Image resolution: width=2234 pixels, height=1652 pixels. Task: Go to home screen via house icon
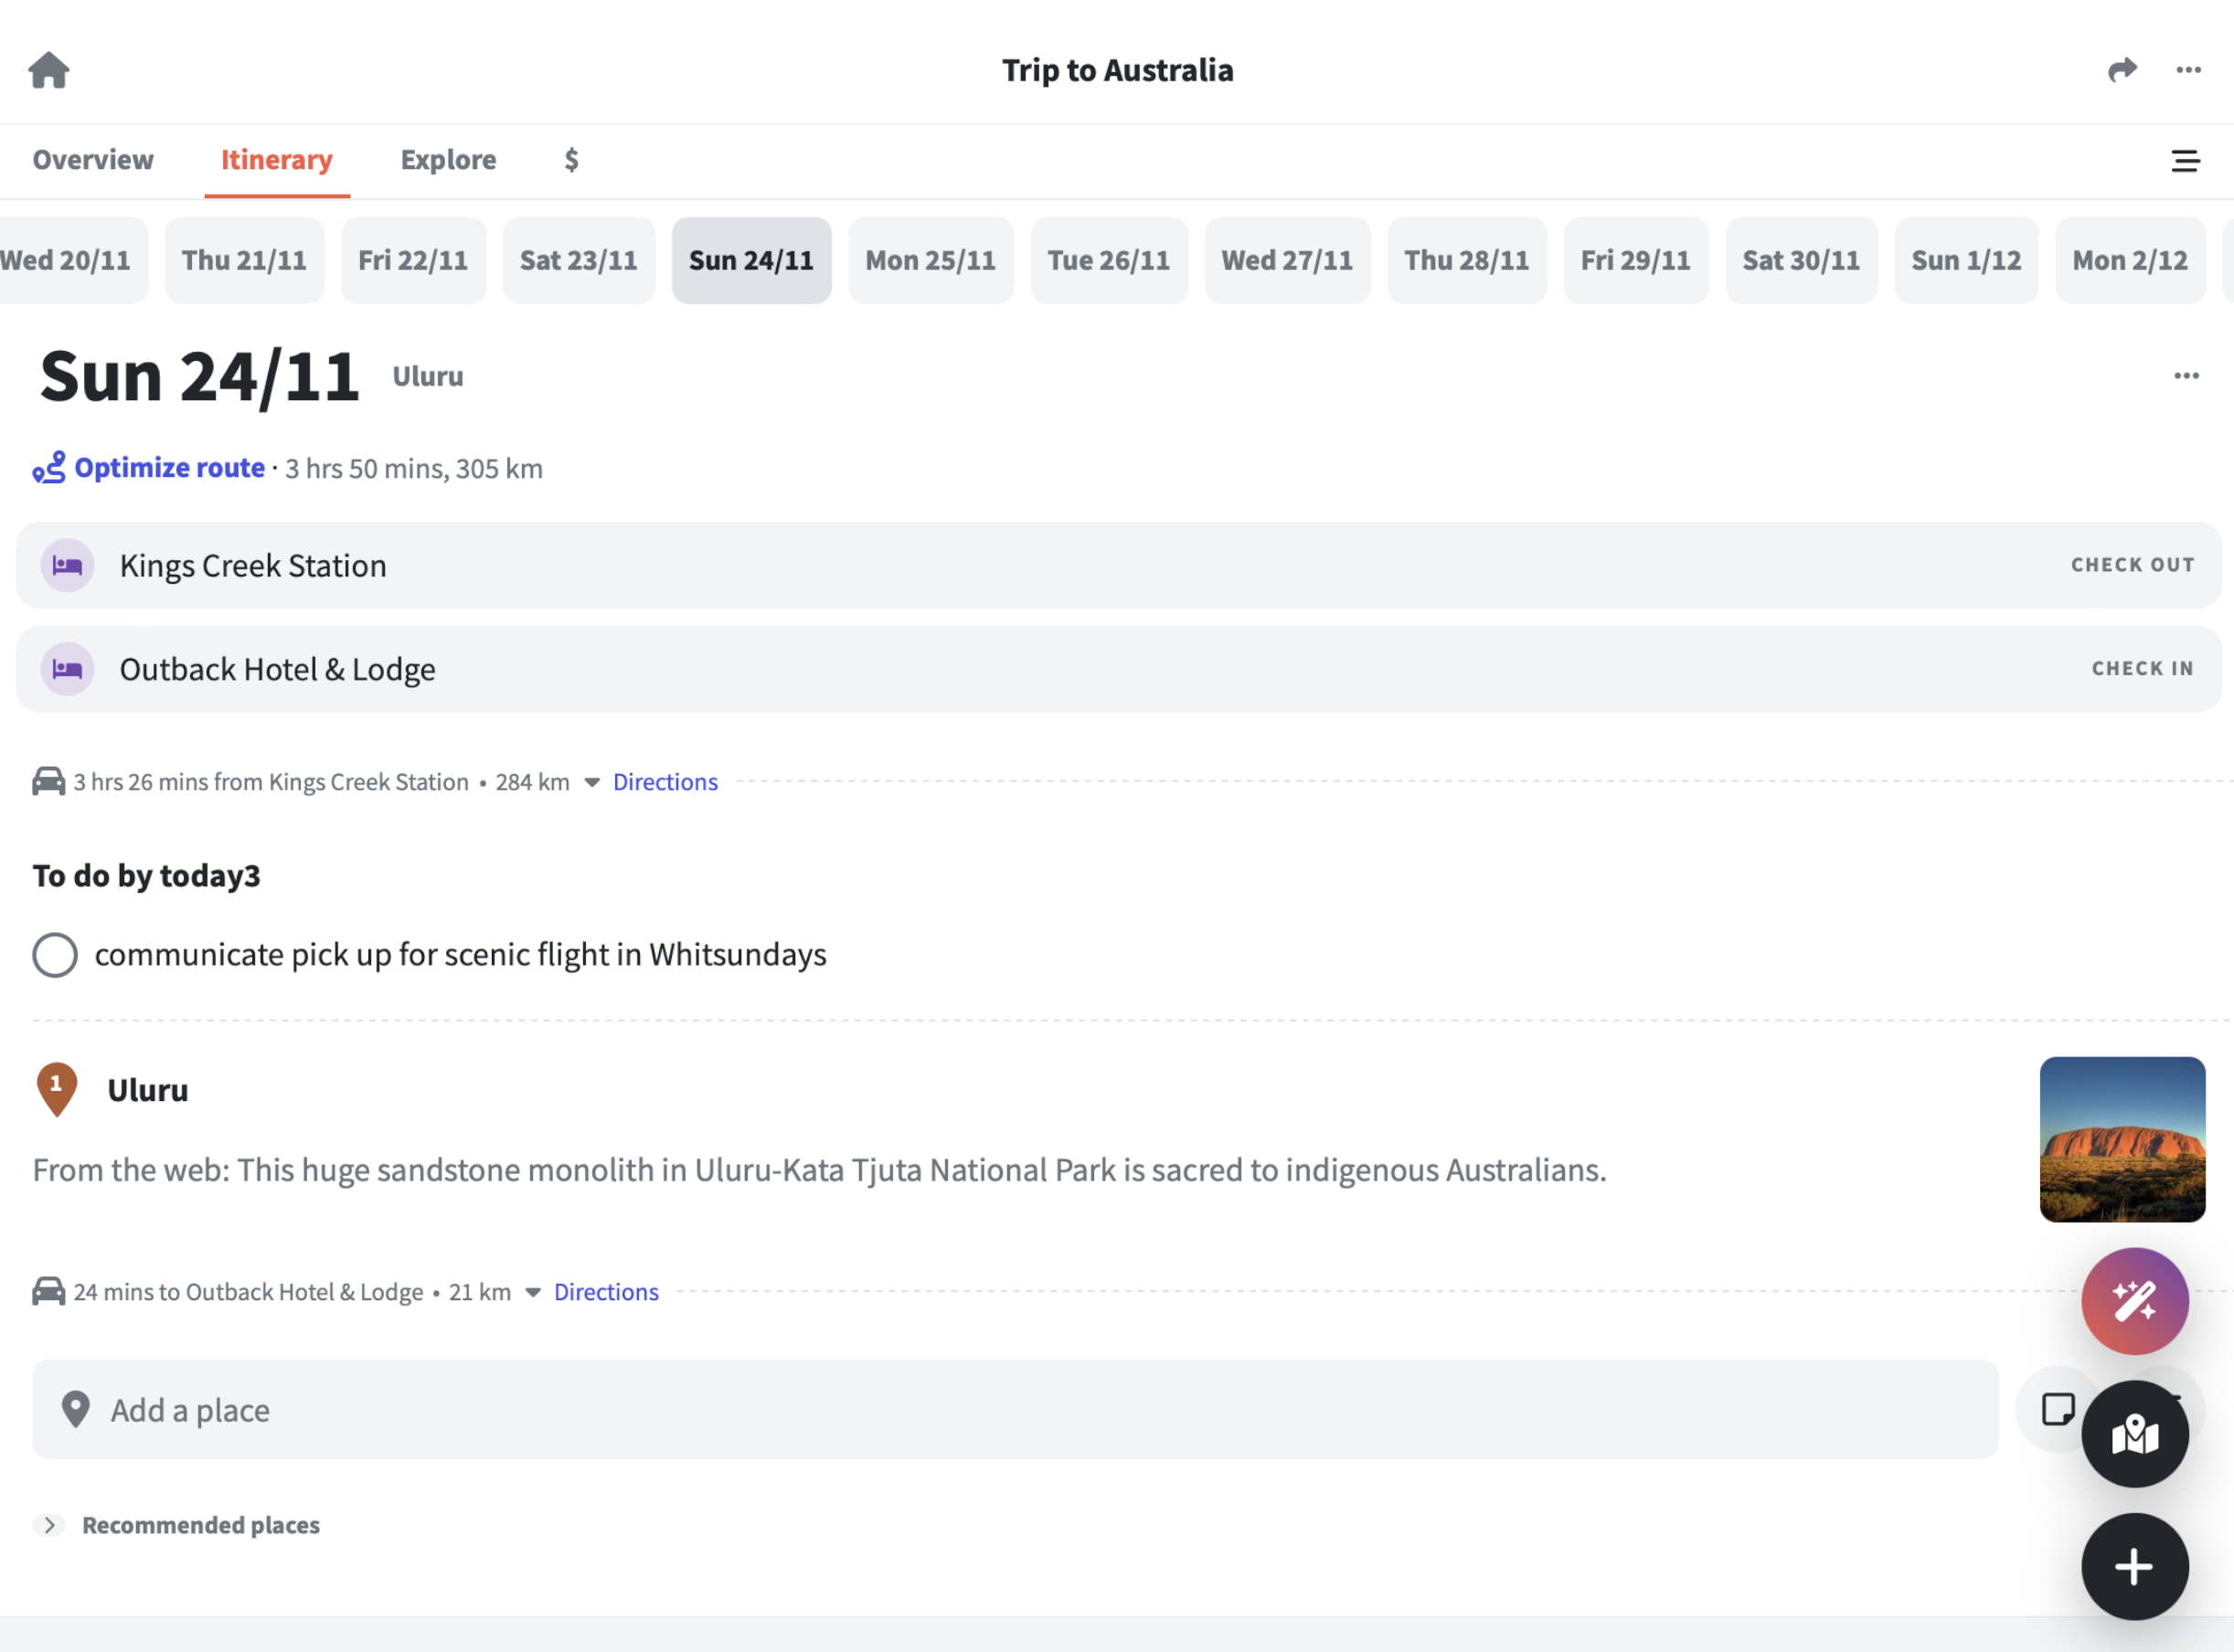point(48,70)
